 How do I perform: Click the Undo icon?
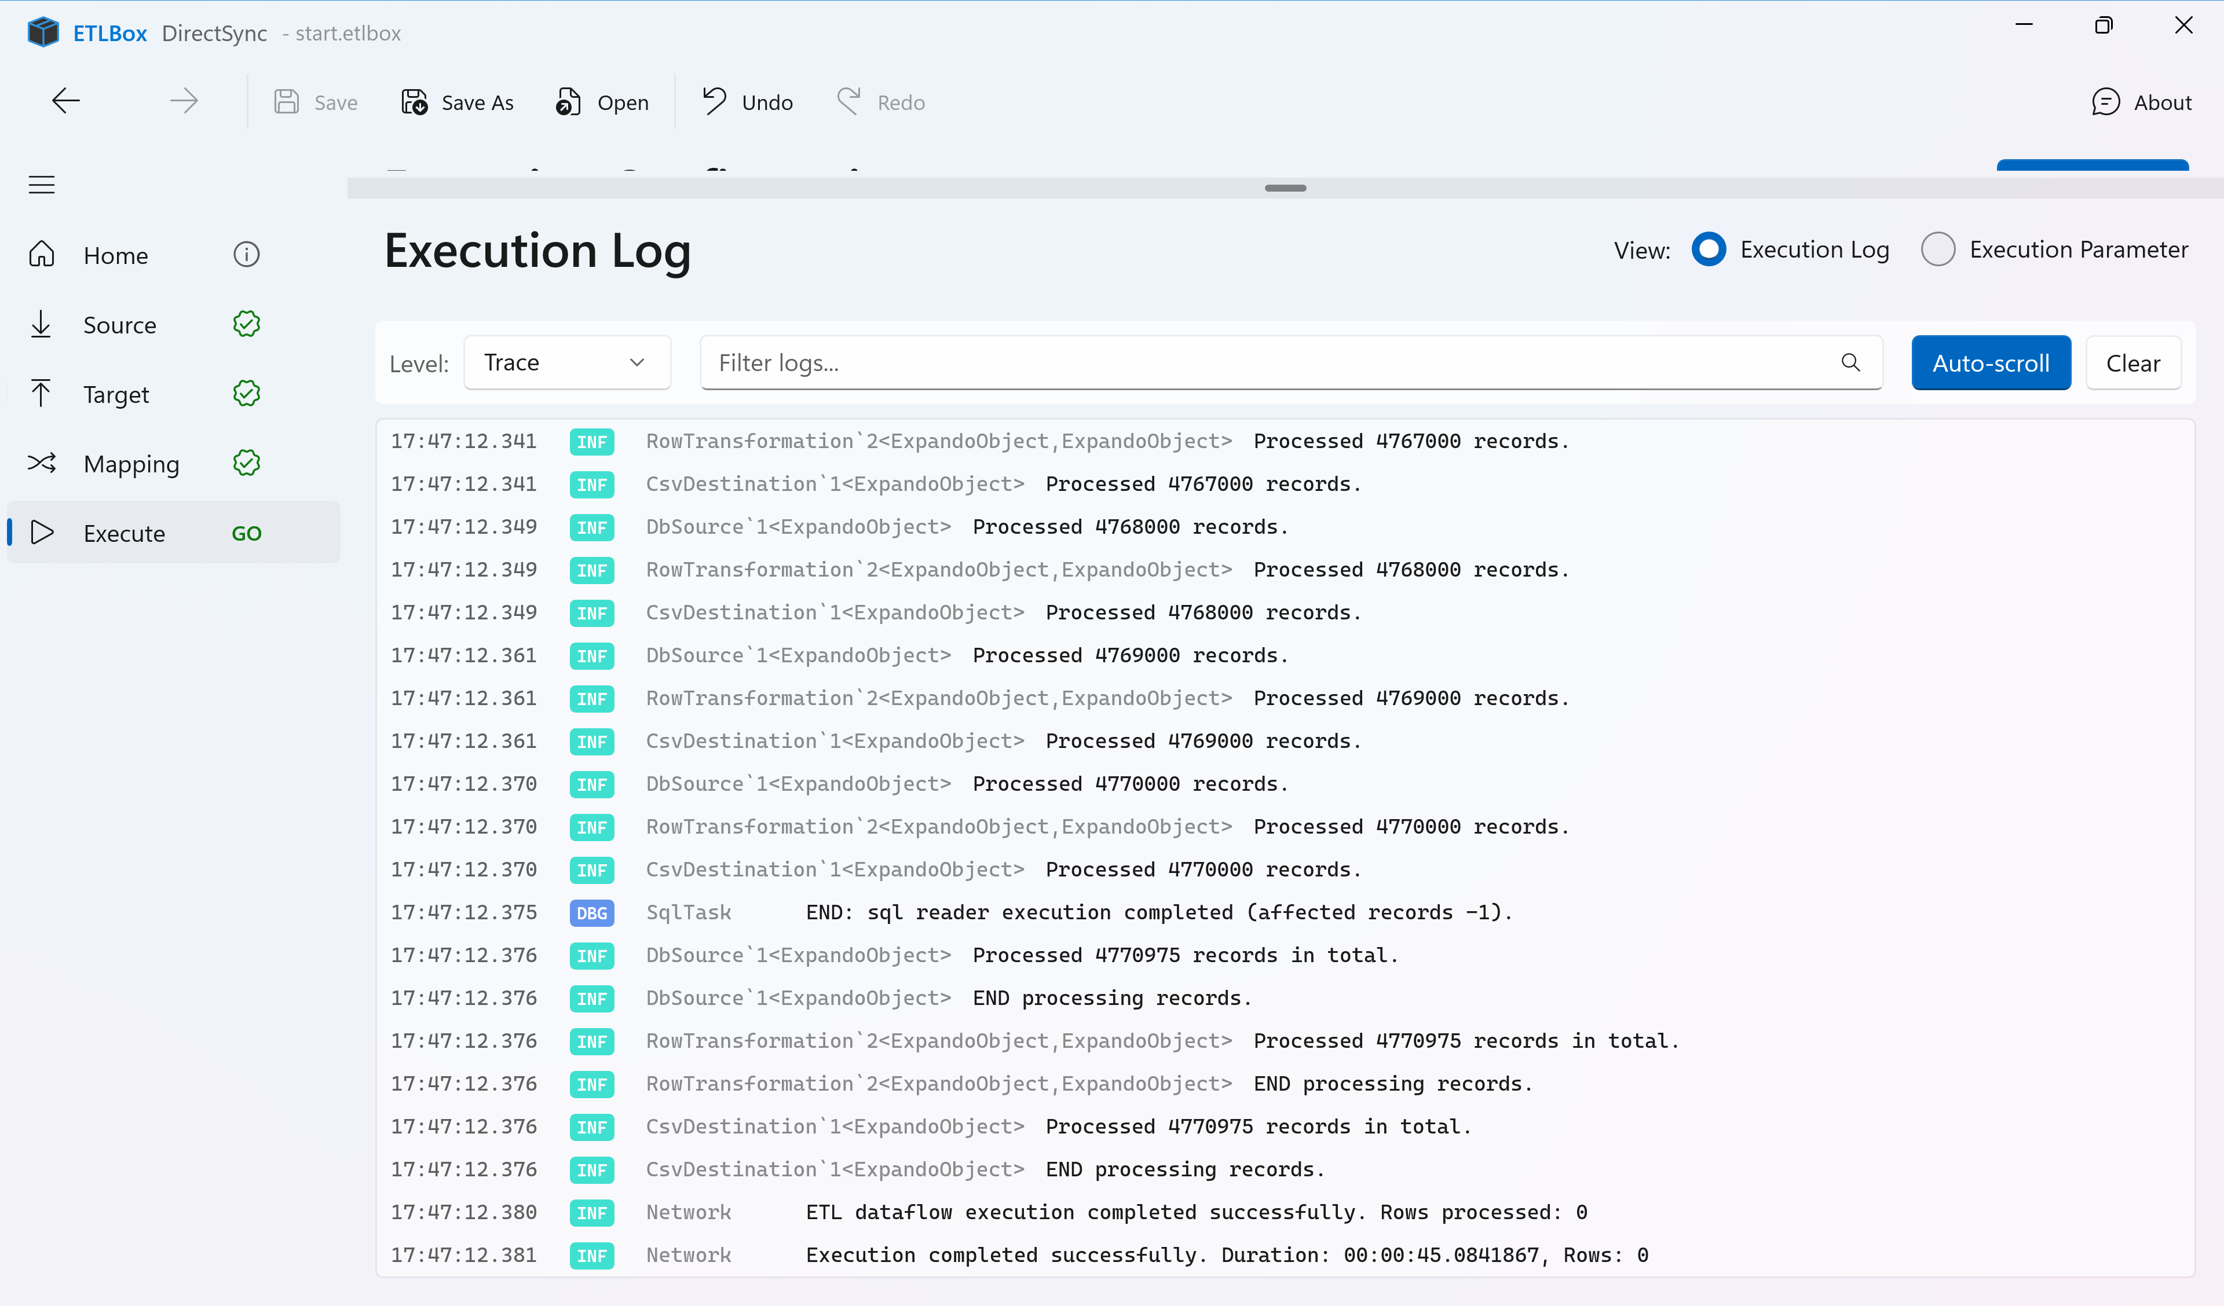[x=715, y=101]
